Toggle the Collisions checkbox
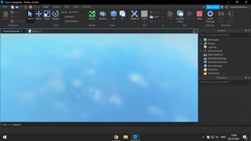Image resolution: width=251 pixels, height=141 pixels. (62, 16)
